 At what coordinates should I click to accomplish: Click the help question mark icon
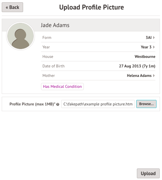point(58,104)
